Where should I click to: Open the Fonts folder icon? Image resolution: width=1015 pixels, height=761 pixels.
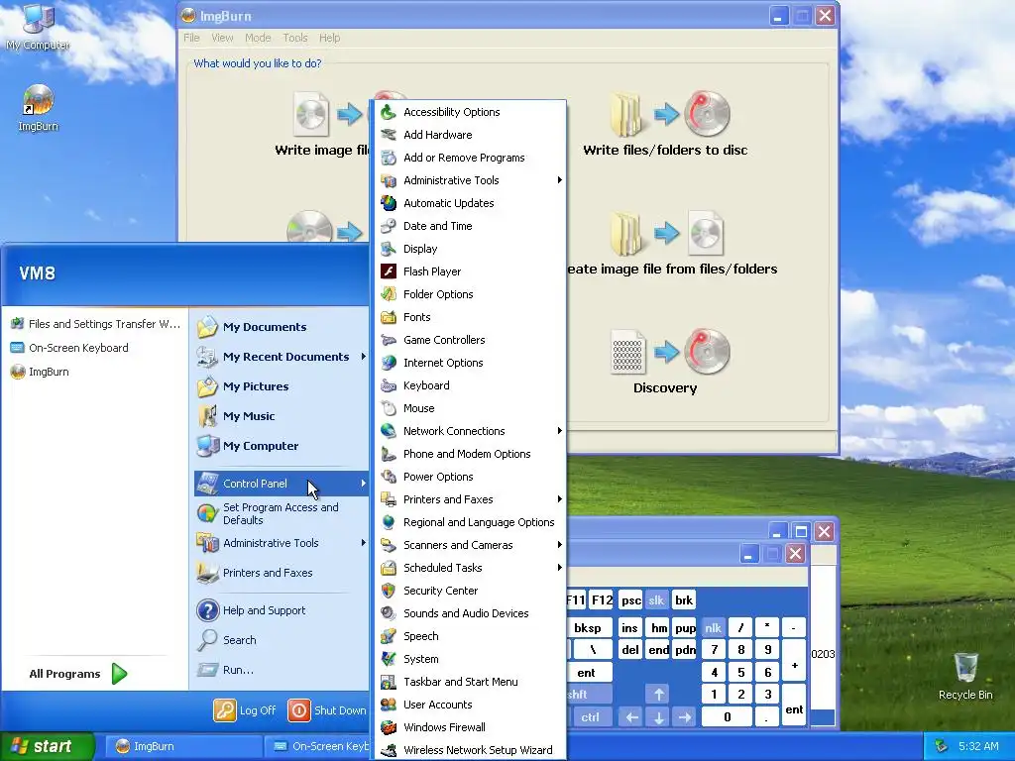click(389, 317)
